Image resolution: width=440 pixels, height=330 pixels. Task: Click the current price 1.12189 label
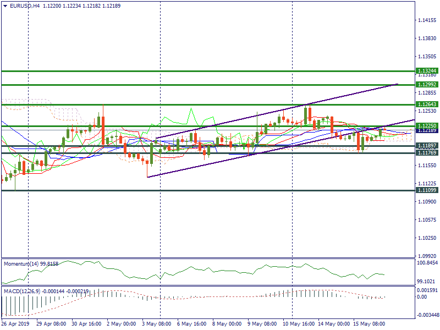[427, 131]
